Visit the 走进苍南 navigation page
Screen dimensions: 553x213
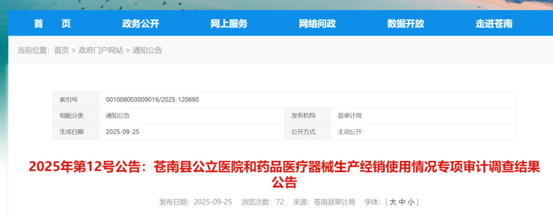pyautogui.click(x=494, y=23)
